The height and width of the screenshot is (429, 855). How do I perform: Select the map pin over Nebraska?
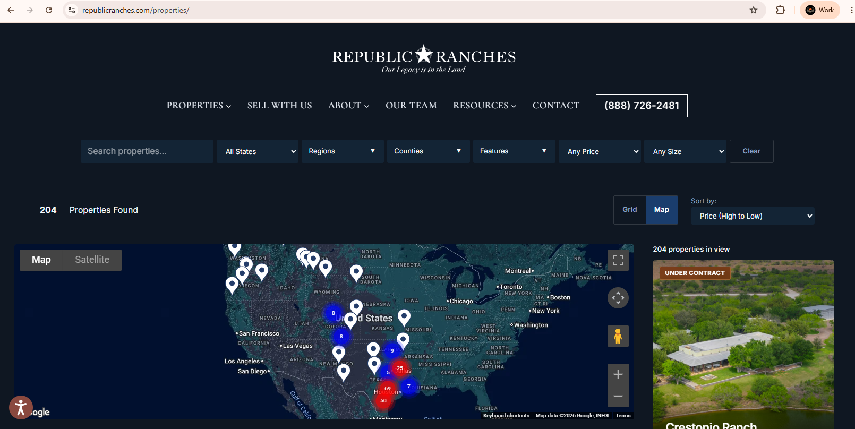tap(356, 308)
